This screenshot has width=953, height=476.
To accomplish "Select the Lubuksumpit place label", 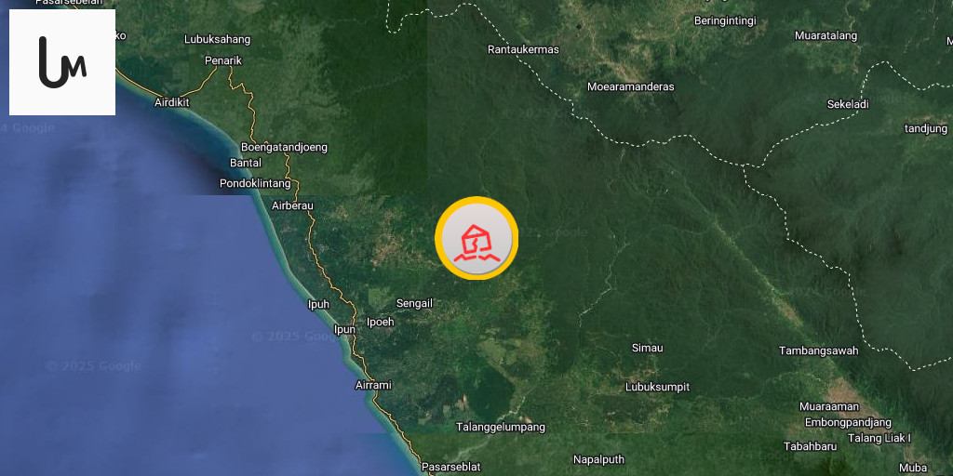I will 658,387.
